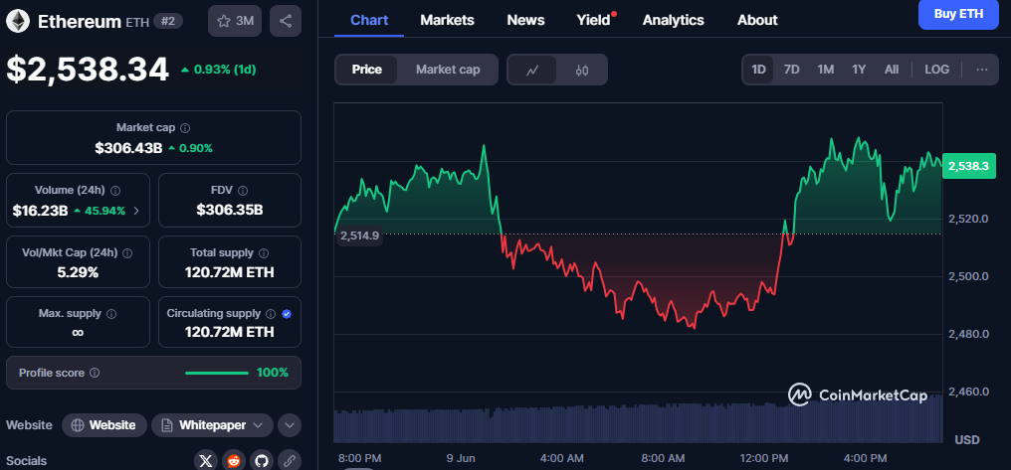Select the Price chart toggle
Image resolution: width=1011 pixels, height=470 pixels.
coord(367,70)
